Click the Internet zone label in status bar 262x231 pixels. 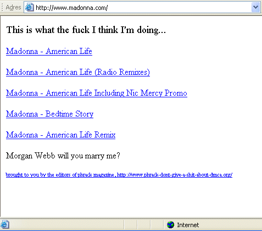coord(188,225)
